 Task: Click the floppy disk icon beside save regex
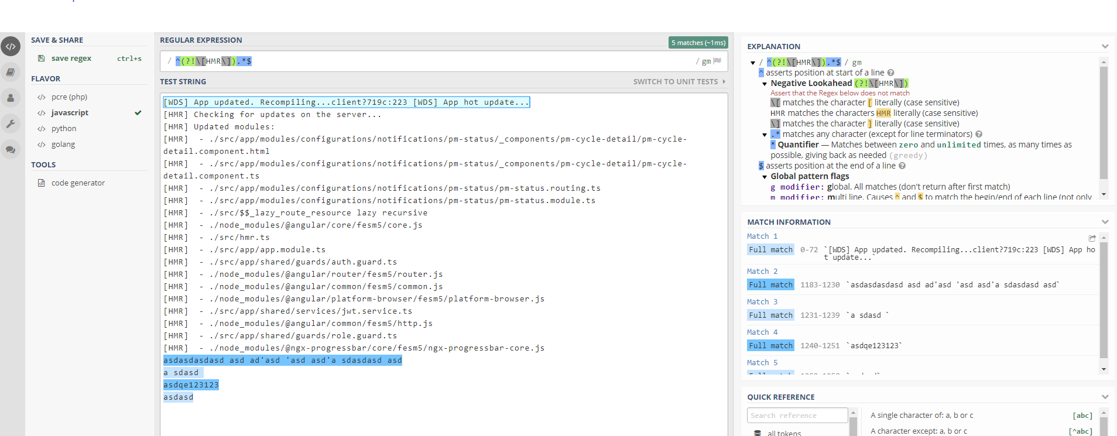point(41,59)
